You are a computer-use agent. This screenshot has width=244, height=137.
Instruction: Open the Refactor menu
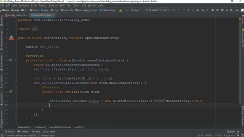coord(53,5)
